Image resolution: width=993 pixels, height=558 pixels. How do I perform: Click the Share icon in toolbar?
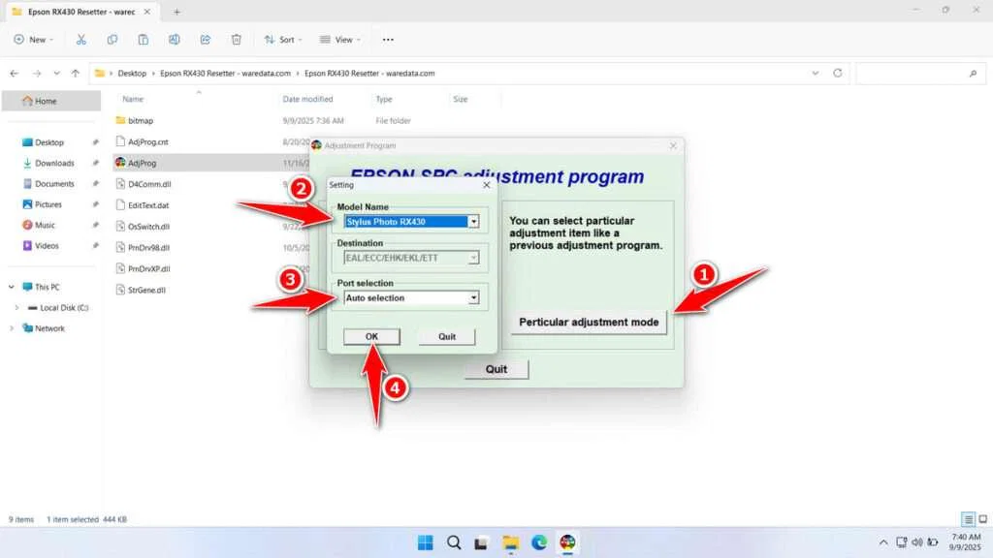206,40
